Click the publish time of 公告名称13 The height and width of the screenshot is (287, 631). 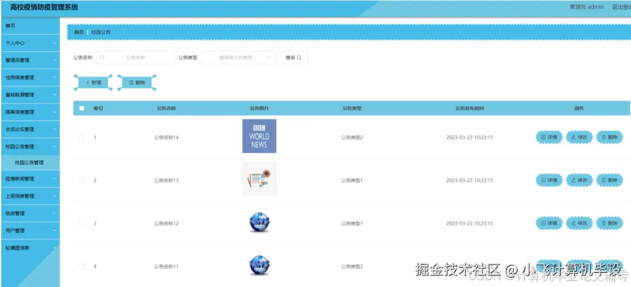tap(470, 181)
